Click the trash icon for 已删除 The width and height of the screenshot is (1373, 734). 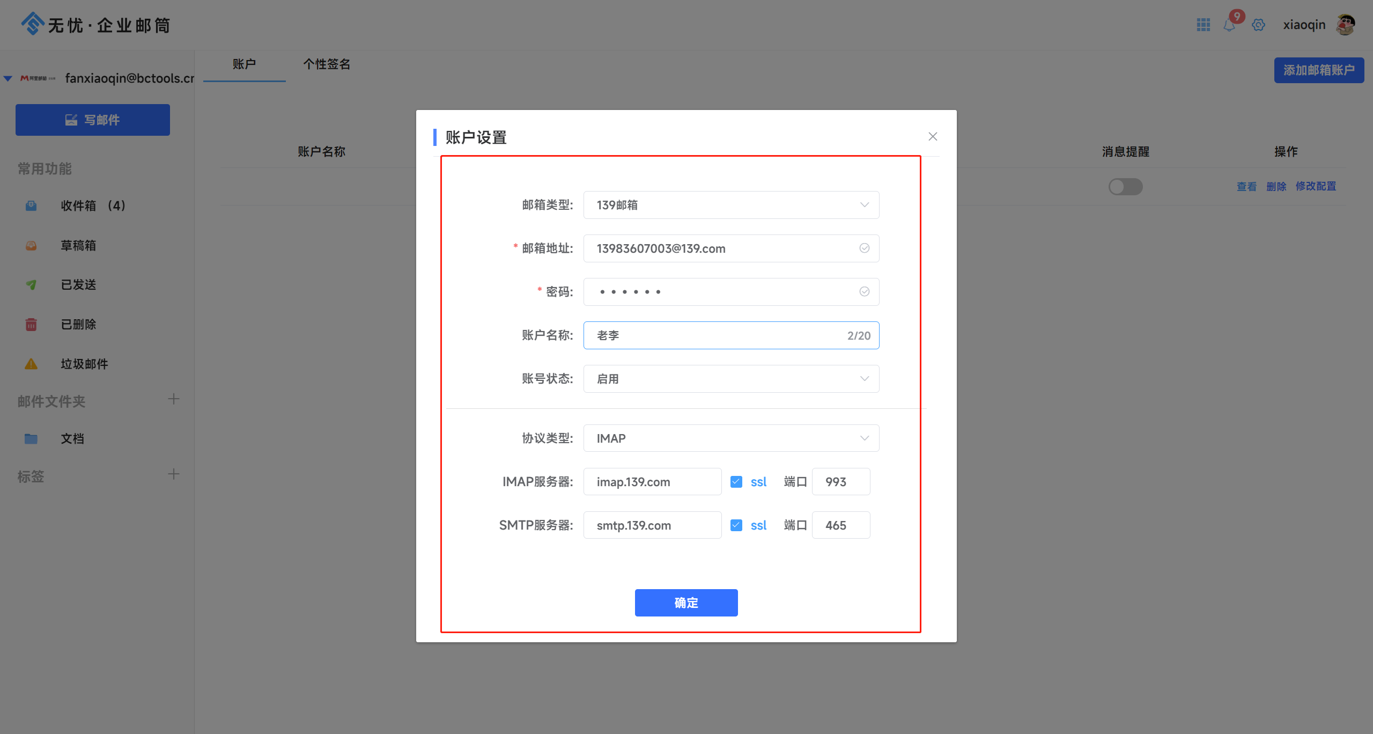tap(31, 324)
